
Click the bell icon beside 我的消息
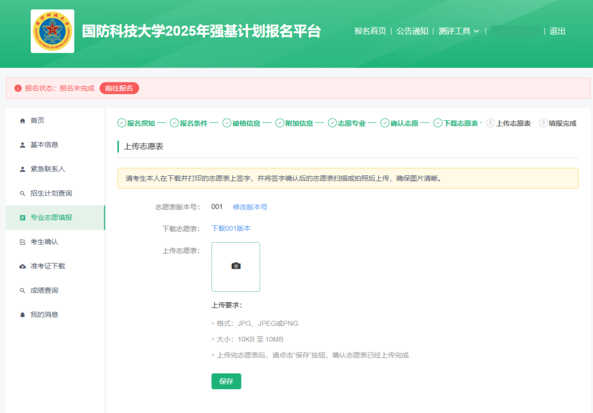coord(23,315)
